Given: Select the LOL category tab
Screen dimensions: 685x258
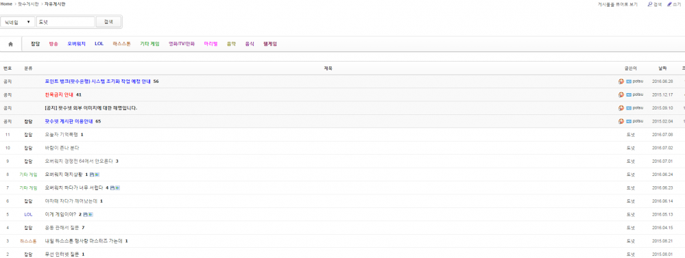Looking at the screenshot, I should coord(99,44).
